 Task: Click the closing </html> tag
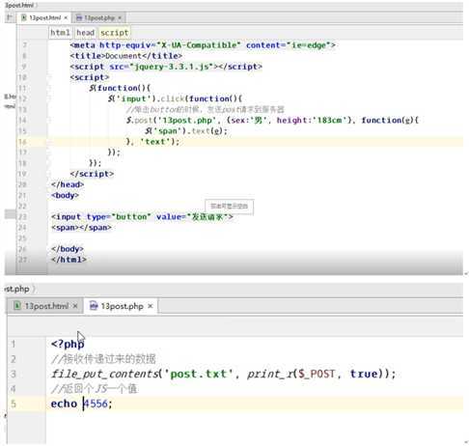[69, 260]
